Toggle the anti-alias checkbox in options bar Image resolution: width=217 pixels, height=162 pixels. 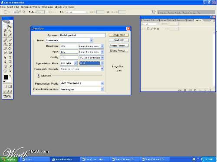point(47,12)
